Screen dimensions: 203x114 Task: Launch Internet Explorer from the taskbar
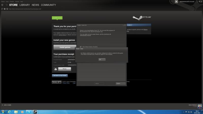click(x=9, y=112)
